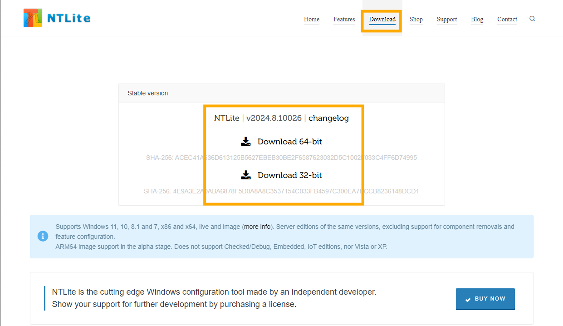Click the Download 32-bit link

290,175
